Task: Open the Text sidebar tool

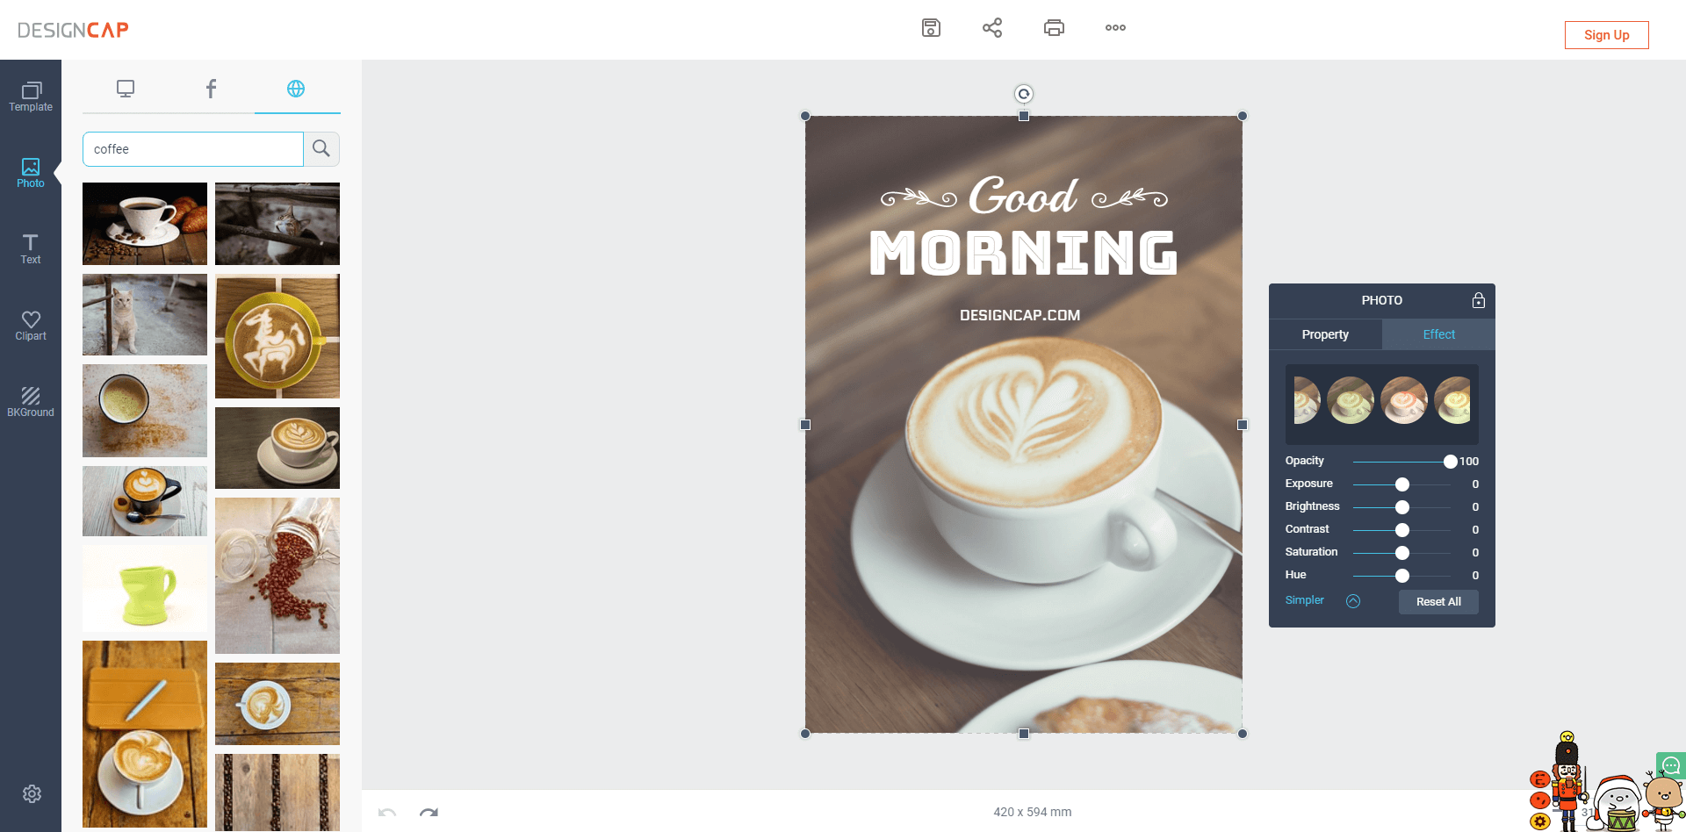Action: point(31,250)
